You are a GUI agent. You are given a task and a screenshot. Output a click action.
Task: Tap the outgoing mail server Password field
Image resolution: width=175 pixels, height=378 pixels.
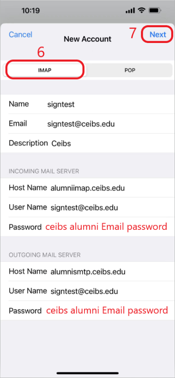(87, 310)
